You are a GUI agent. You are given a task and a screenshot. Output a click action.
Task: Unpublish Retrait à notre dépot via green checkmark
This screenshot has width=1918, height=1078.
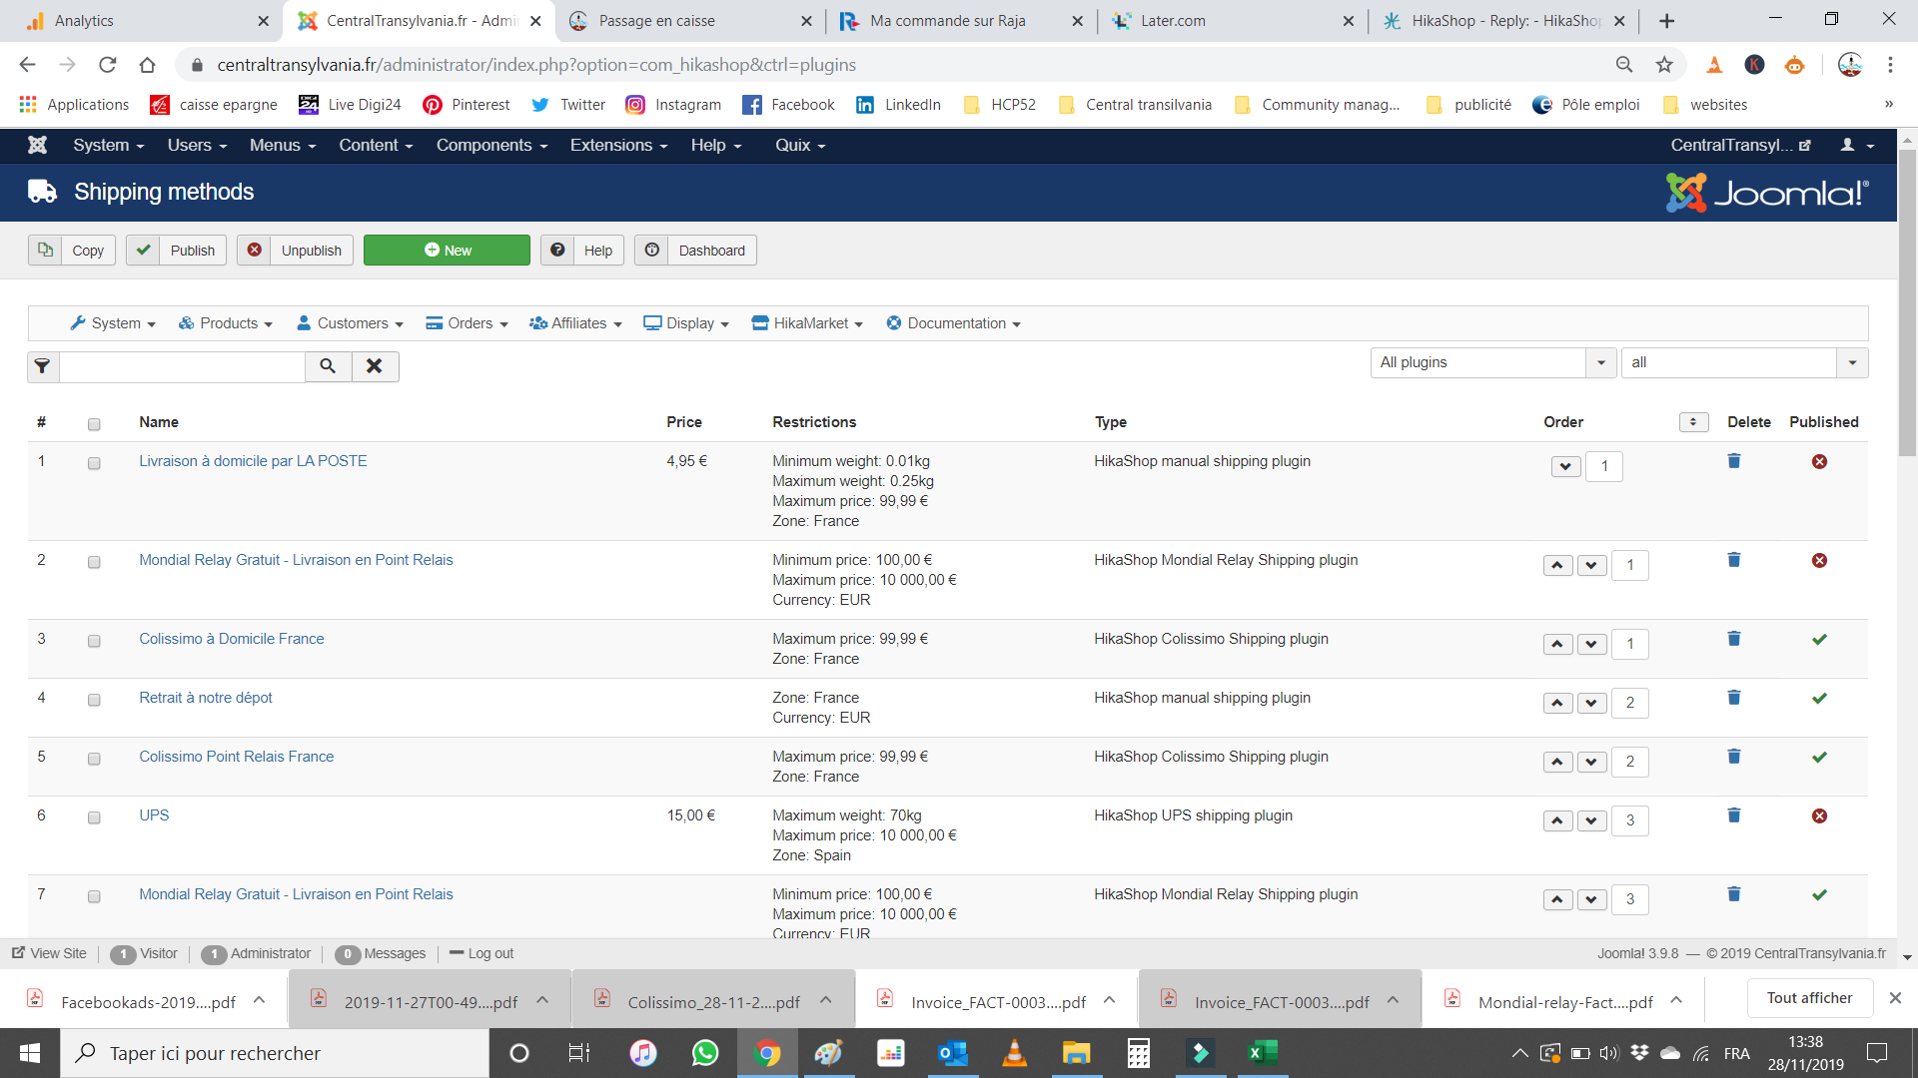click(x=1819, y=698)
